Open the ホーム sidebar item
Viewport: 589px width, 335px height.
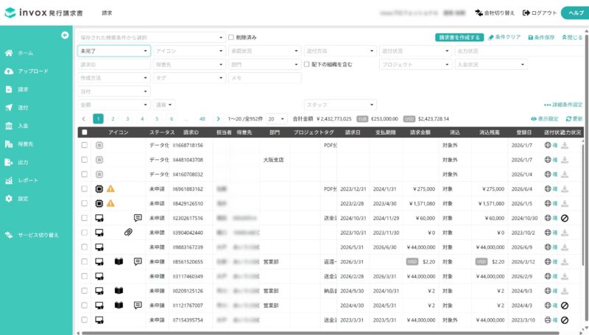click(x=20, y=53)
